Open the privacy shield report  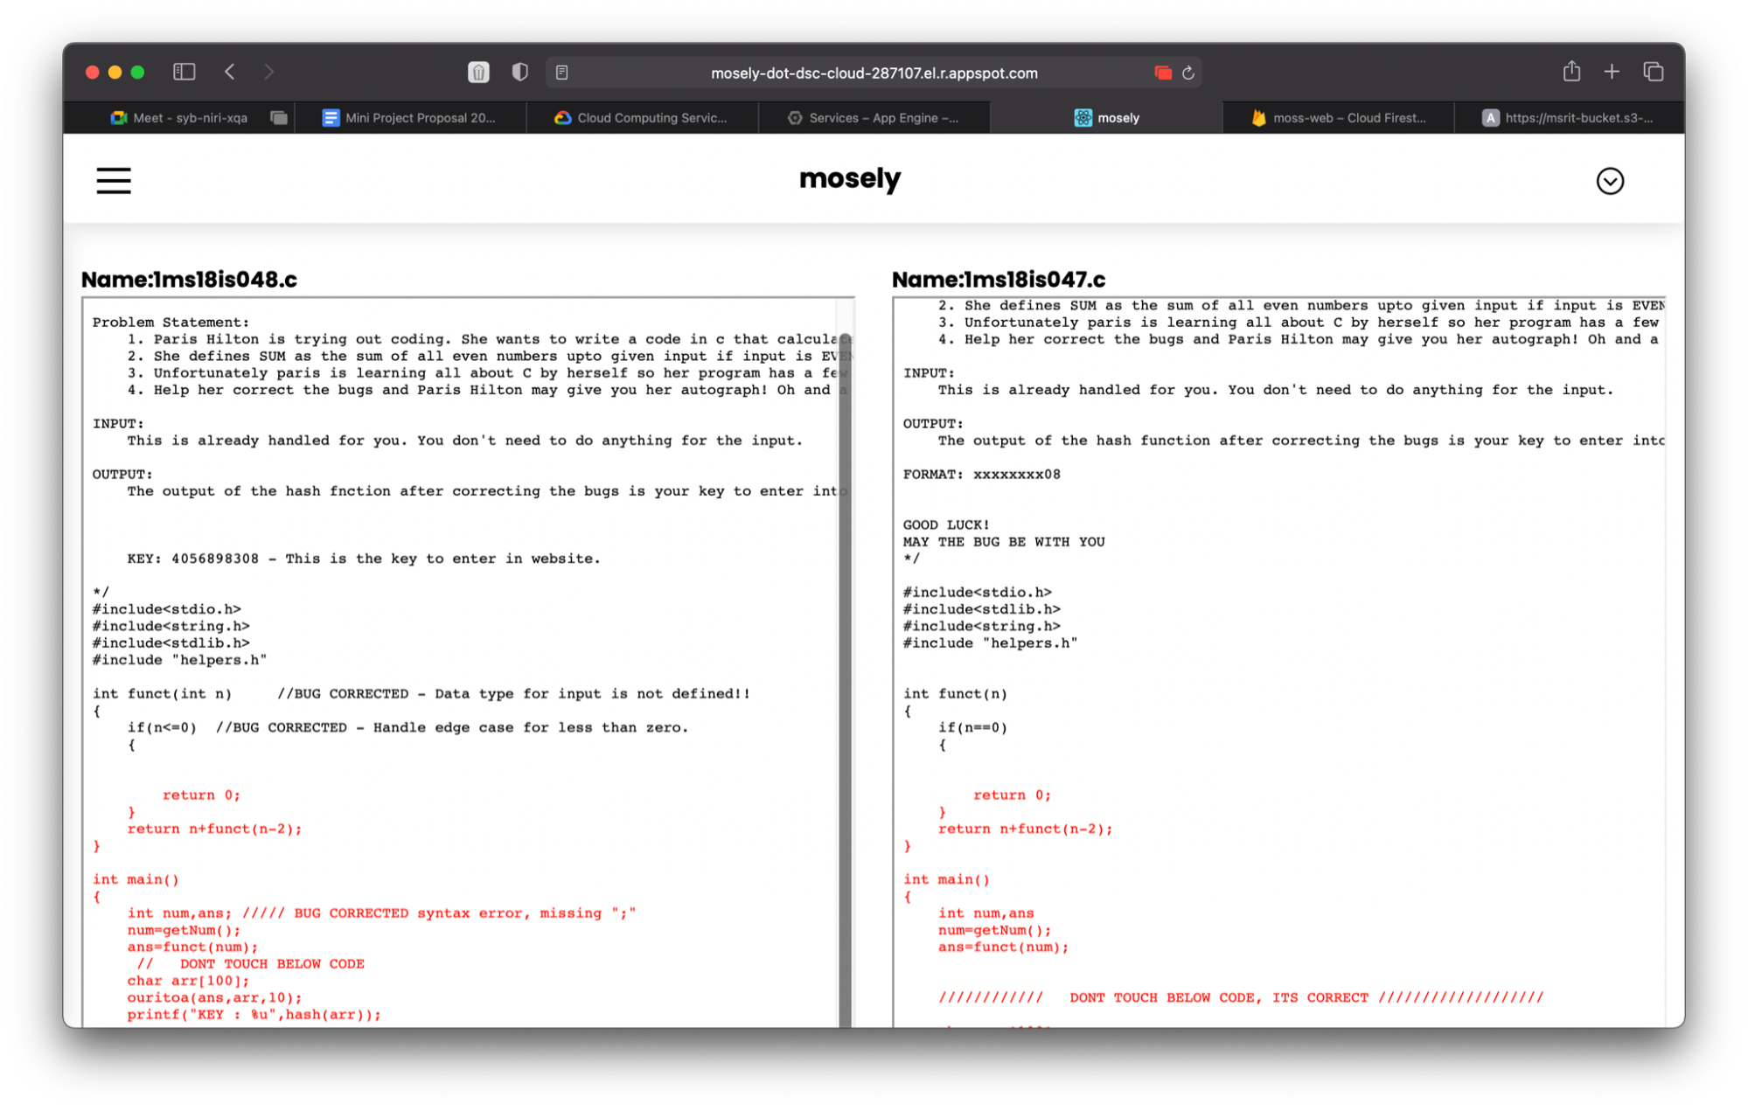tap(519, 73)
